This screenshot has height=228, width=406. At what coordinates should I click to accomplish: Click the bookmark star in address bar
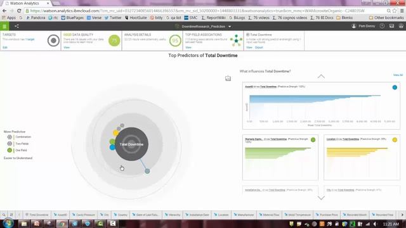pyautogui.click(x=395, y=11)
